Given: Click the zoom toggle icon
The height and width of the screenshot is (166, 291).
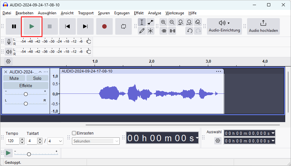Looking at the screenshot, I should [198, 22].
